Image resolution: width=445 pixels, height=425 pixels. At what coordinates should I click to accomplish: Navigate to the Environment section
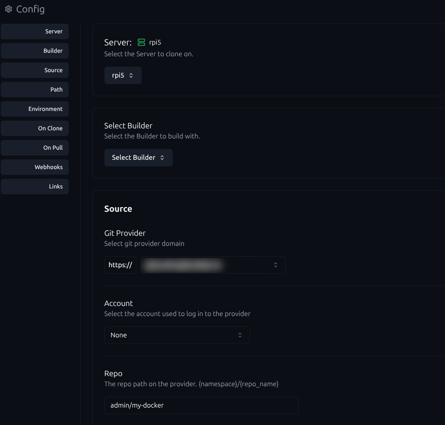[x=35, y=109]
